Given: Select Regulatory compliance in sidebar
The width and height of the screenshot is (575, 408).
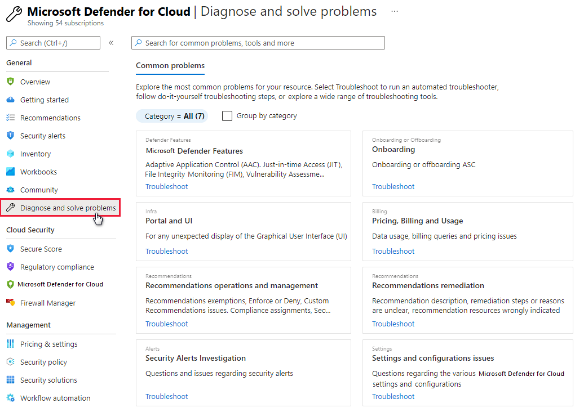Looking at the screenshot, I should (x=57, y=267).
